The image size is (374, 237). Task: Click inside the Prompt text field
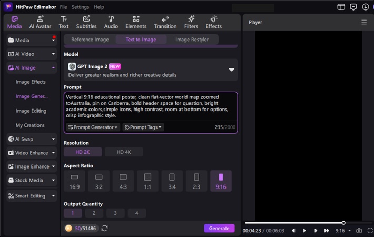[x=151, y=106]
